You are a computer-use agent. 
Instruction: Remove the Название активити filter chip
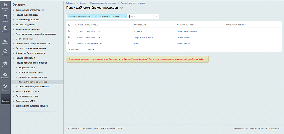pos(95,16)
